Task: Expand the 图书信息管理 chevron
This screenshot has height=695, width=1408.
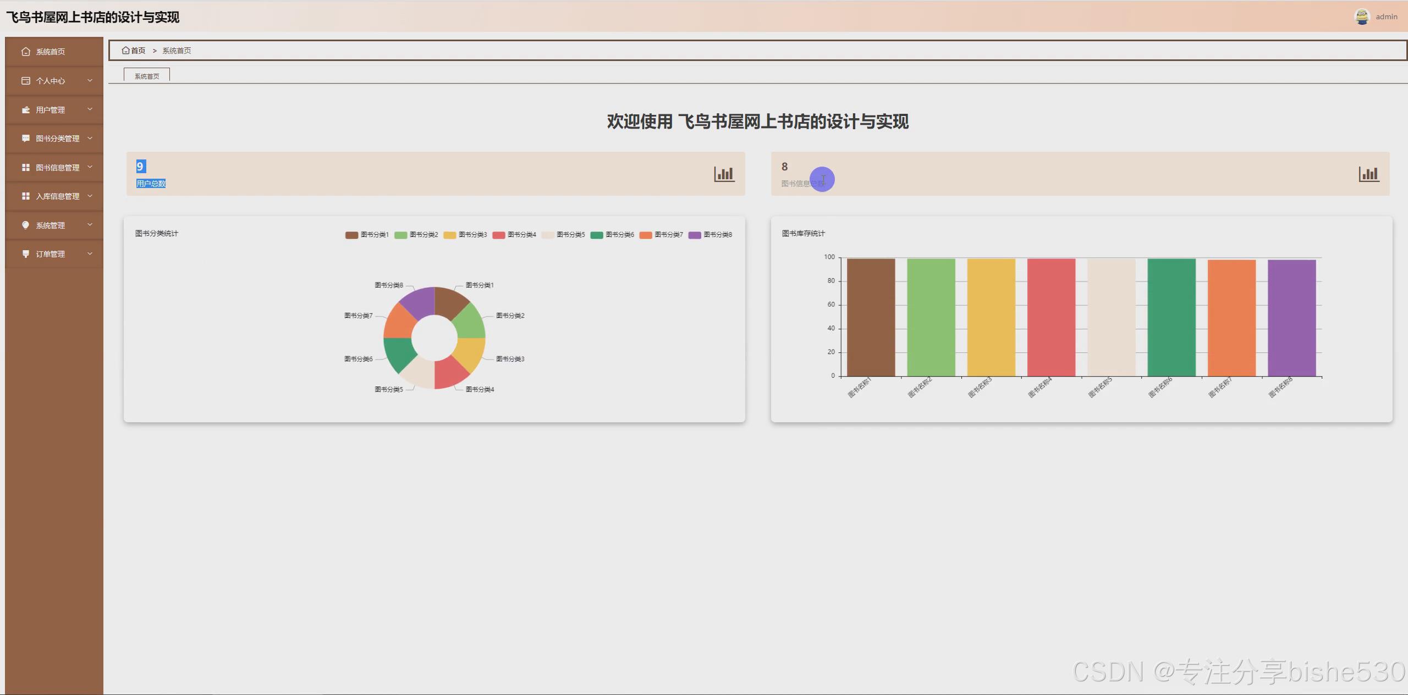Action: [x=90, y=167]
